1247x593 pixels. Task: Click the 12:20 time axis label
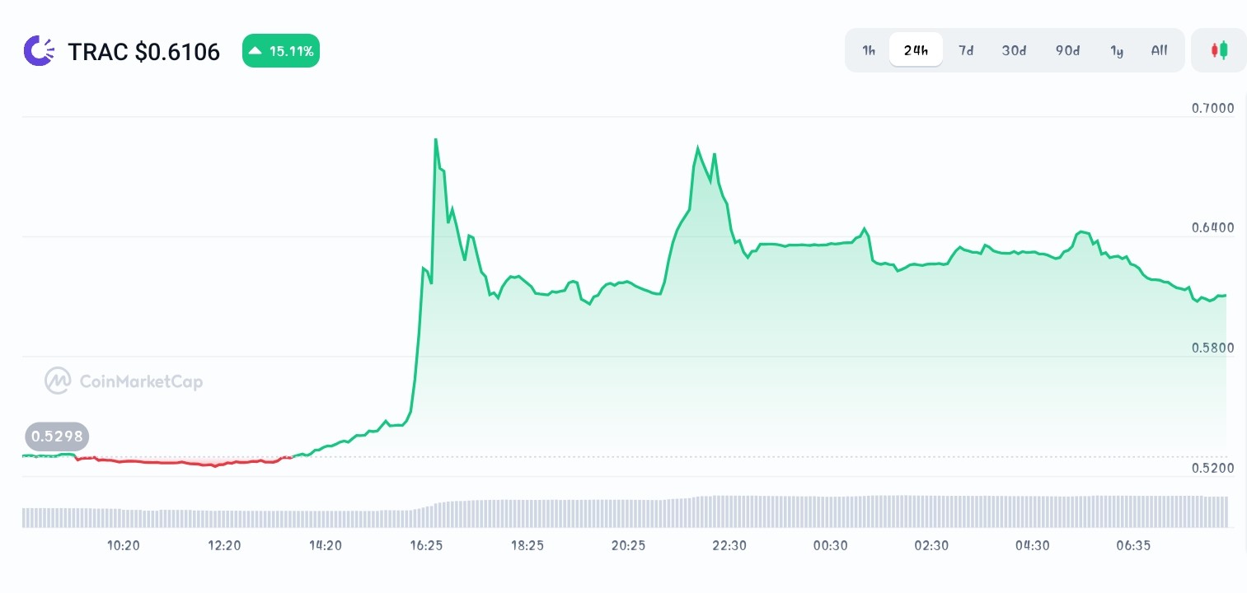tap(224, 545)
